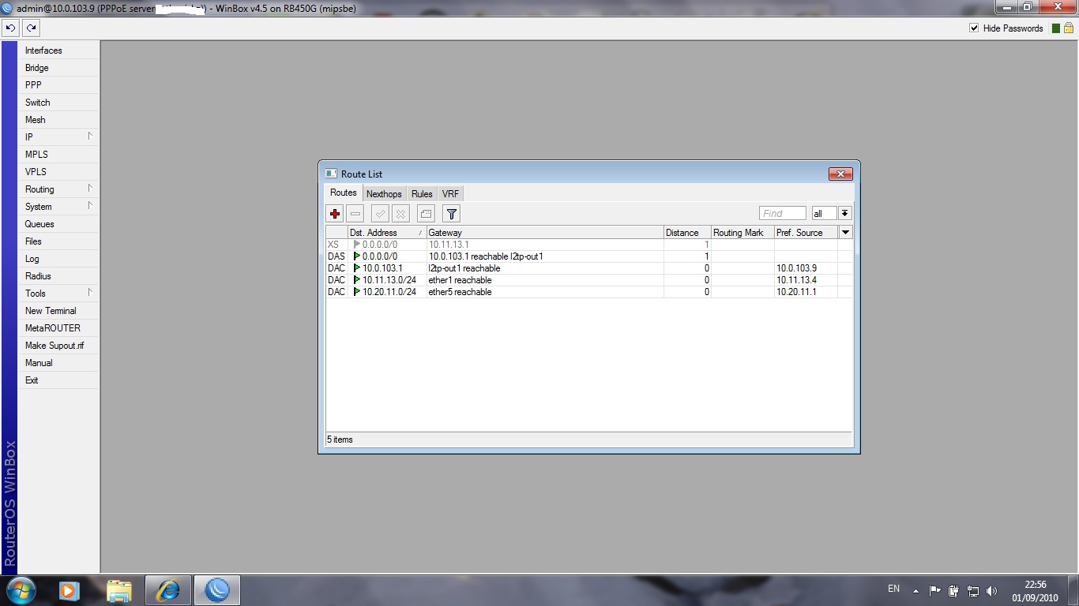Image resolution: width=1079 pixels, height=606 pixels.
Task: Click the padlock icon beside Hide Passwords
Action: click(x=1068, y=28)
